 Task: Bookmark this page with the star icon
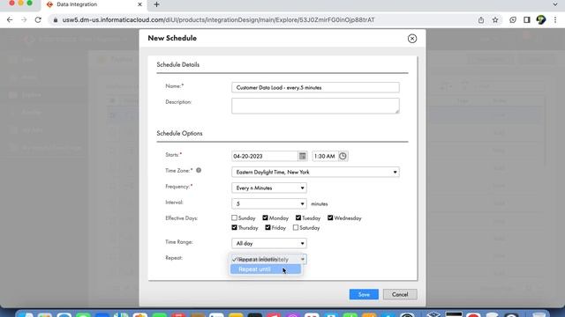click(x=495, y=20)
